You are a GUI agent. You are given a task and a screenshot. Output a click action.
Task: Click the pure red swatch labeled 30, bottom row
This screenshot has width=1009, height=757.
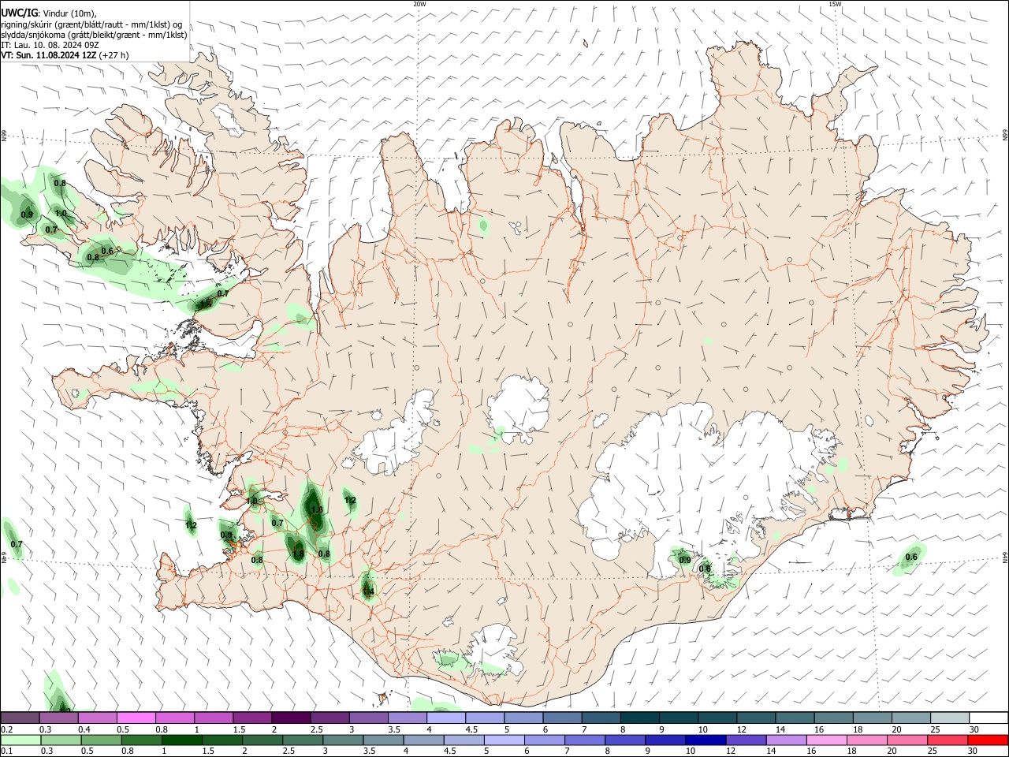[989, 740]
